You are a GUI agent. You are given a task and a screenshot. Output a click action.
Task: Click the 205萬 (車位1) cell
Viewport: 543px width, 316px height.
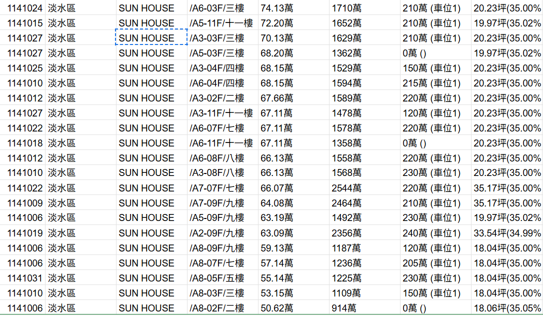pyautogui.click(x=435, y=262)
